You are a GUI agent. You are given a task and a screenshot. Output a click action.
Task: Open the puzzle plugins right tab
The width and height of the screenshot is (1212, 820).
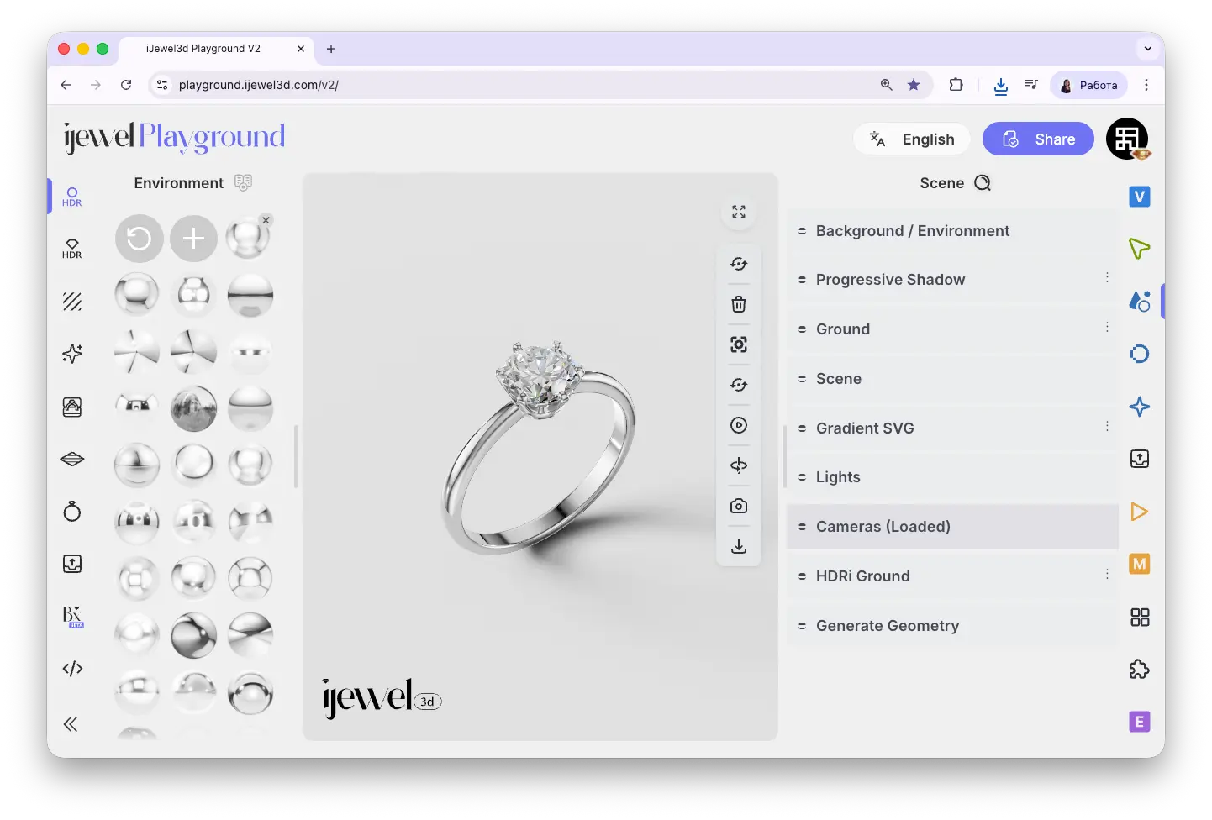(x=1140, y=670)
